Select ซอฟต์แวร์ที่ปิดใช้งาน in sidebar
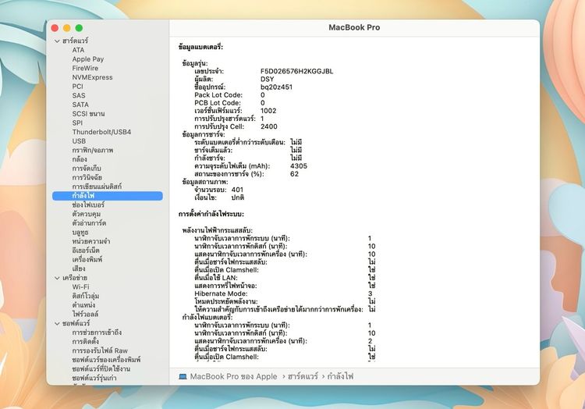Screen dimensions: 585x409 [x=101, y=369]
